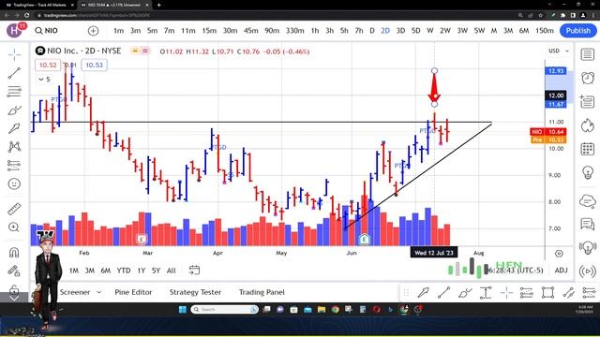600x337 pixels.
Task: Open the forecasting and measurement tools
Action: (15, 166)
